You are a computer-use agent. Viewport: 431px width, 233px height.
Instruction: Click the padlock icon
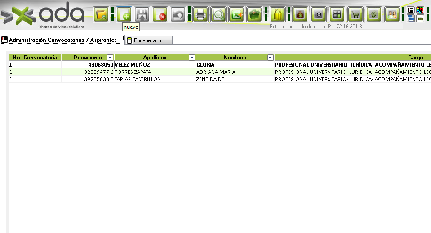tap(278, 14)
